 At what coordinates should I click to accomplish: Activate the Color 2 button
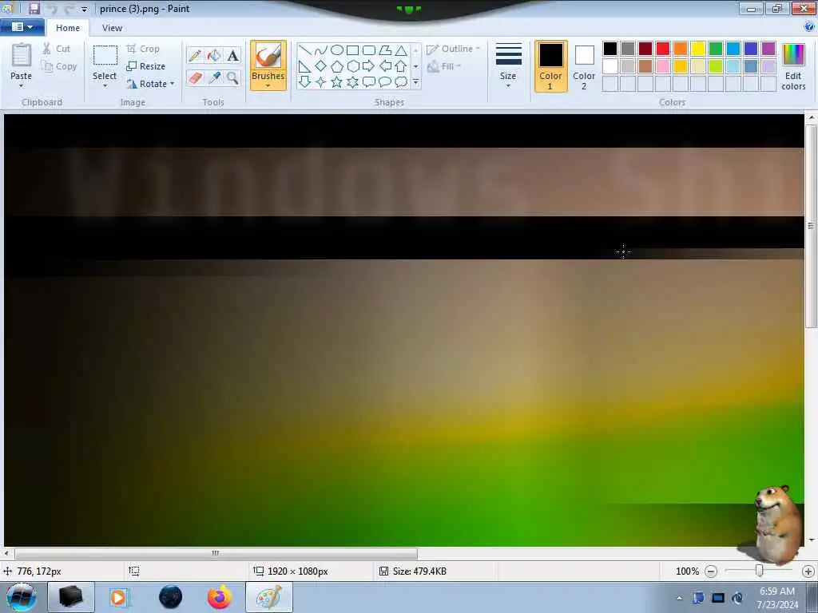(584, 65)
